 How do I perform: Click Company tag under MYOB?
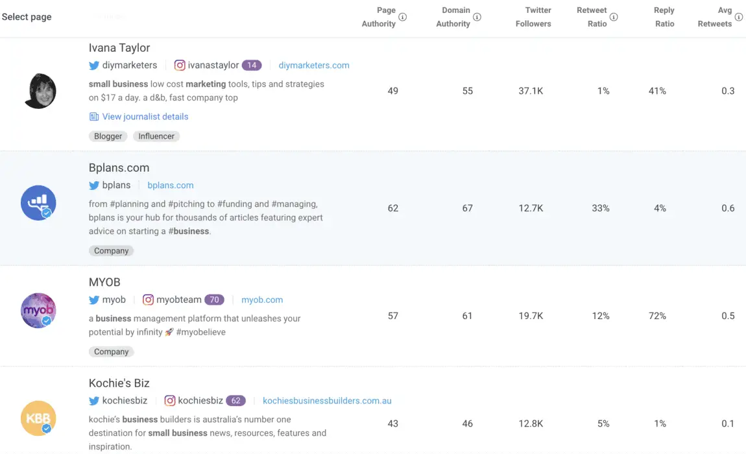click(112, 352)
